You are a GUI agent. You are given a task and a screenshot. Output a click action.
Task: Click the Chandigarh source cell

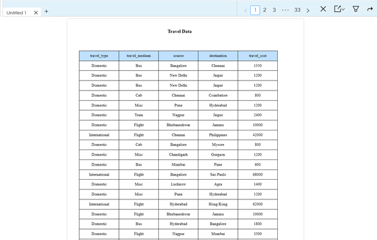point(179,154)
